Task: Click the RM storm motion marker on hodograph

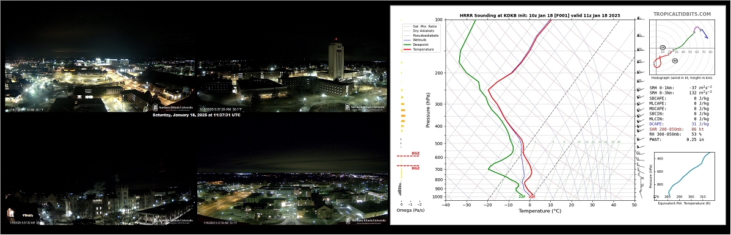Action: click(675, 60)
